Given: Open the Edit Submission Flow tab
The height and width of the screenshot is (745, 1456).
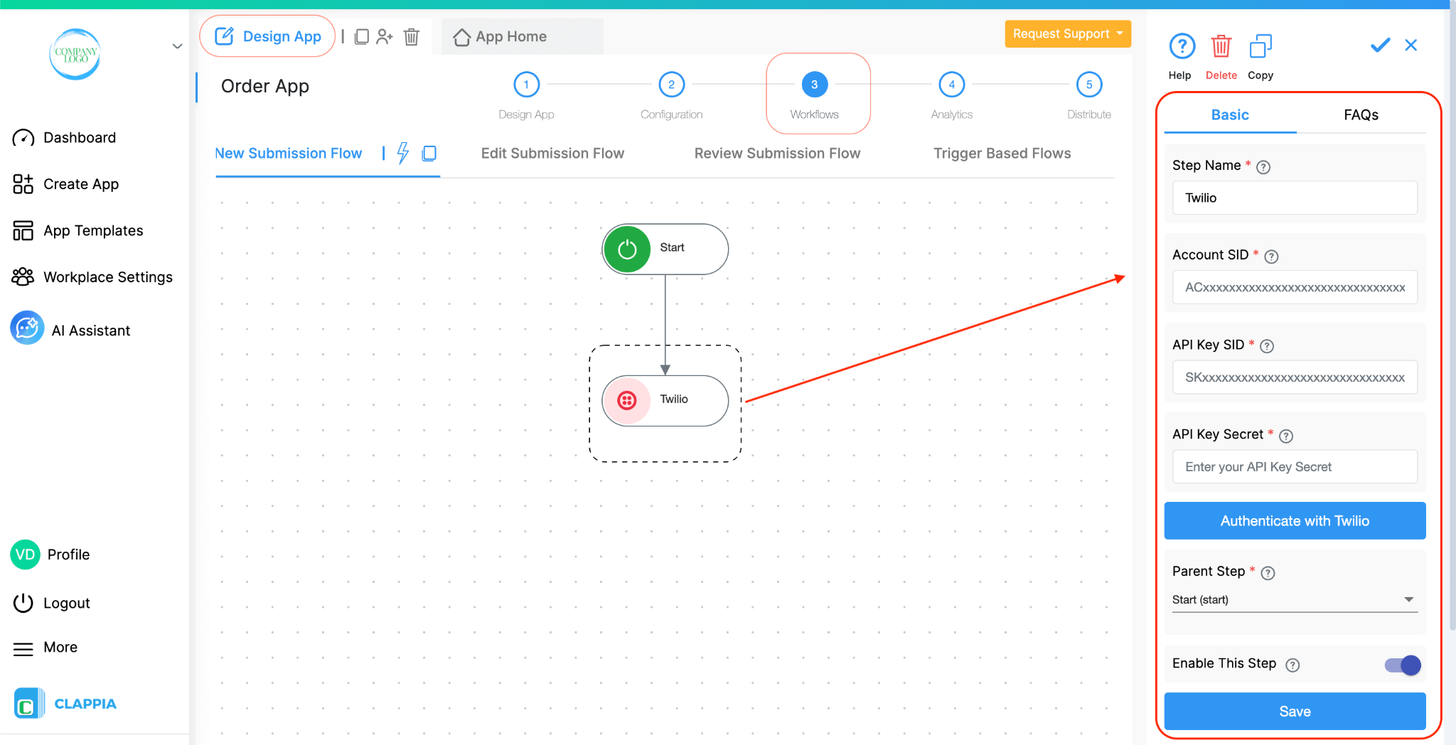Looking at the screenshot, I should pos(552,154).
